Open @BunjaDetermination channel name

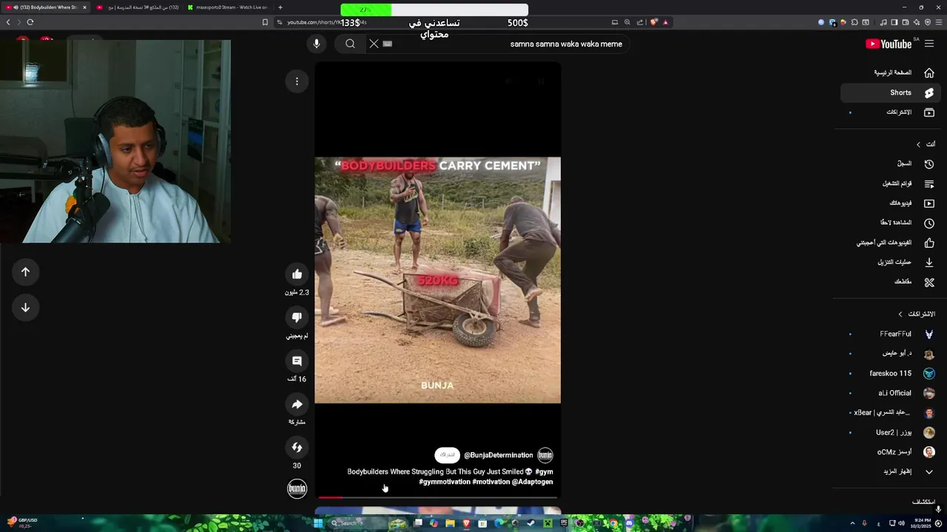click(x=498, y=455)
